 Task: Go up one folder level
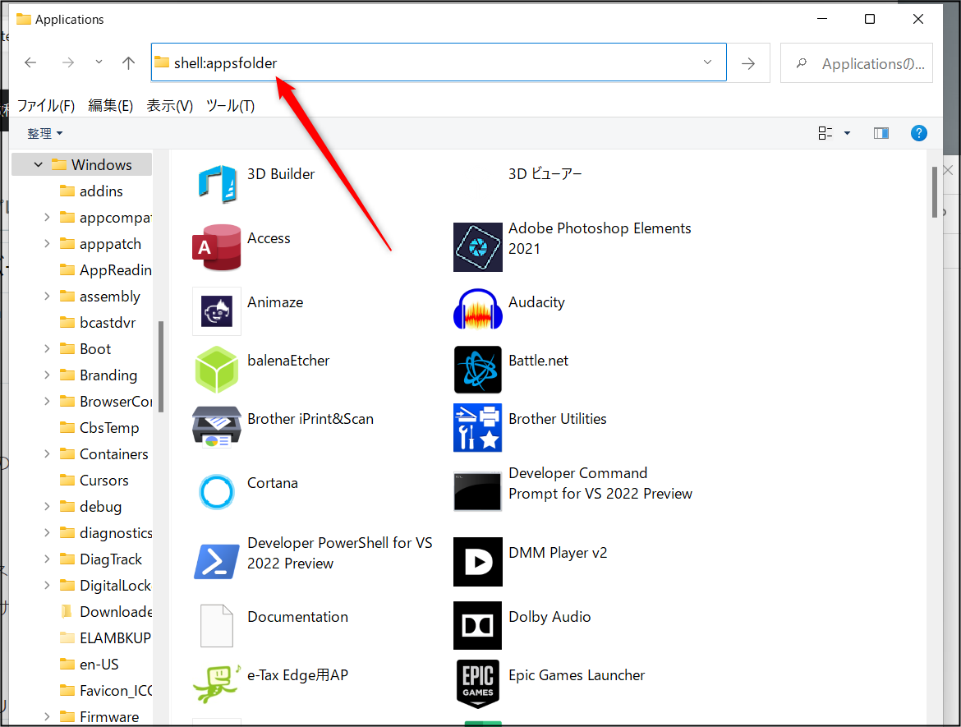(x=128, y=62)
